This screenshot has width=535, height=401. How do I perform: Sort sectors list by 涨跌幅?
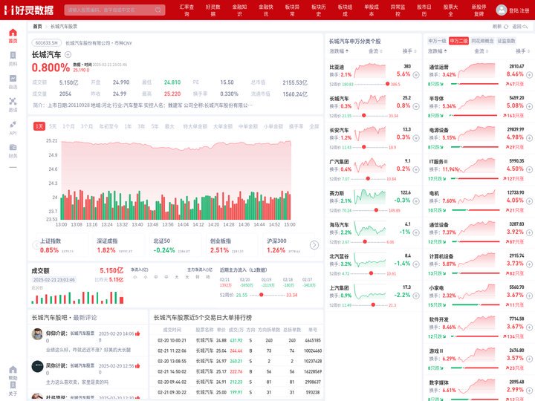pyautogui.click(x=438, y=51)
